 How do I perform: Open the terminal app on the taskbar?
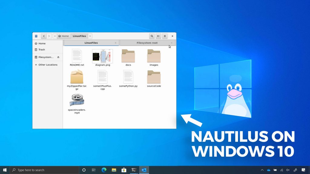pos(134,170)
